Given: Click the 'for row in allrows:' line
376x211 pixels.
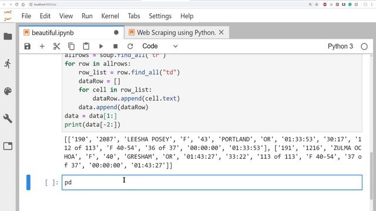Looking at the screenshot, I should coord(98,64).
